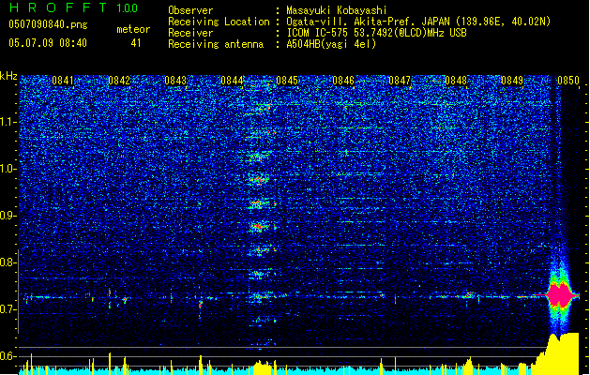The height and width of the screenshot is (375, 590).
Task: Click the 1.1 kHz axis tick label
Action: (8, 122)
